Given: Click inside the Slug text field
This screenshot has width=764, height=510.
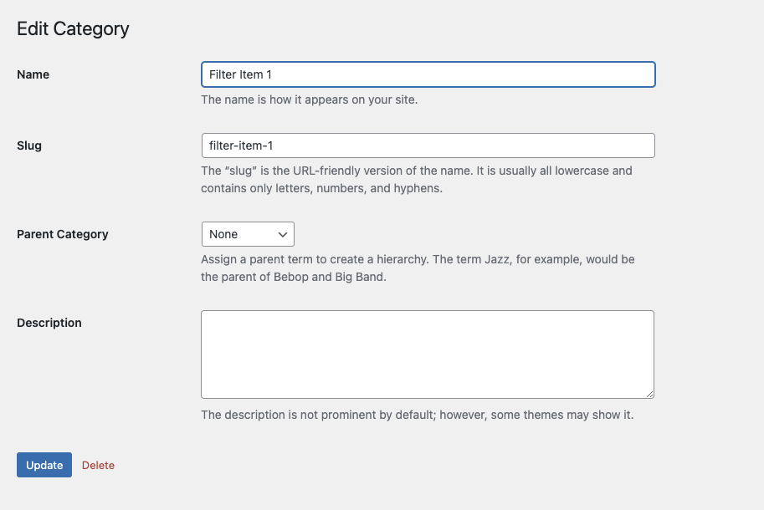Looking at the screenshot, I should point(428,145).
